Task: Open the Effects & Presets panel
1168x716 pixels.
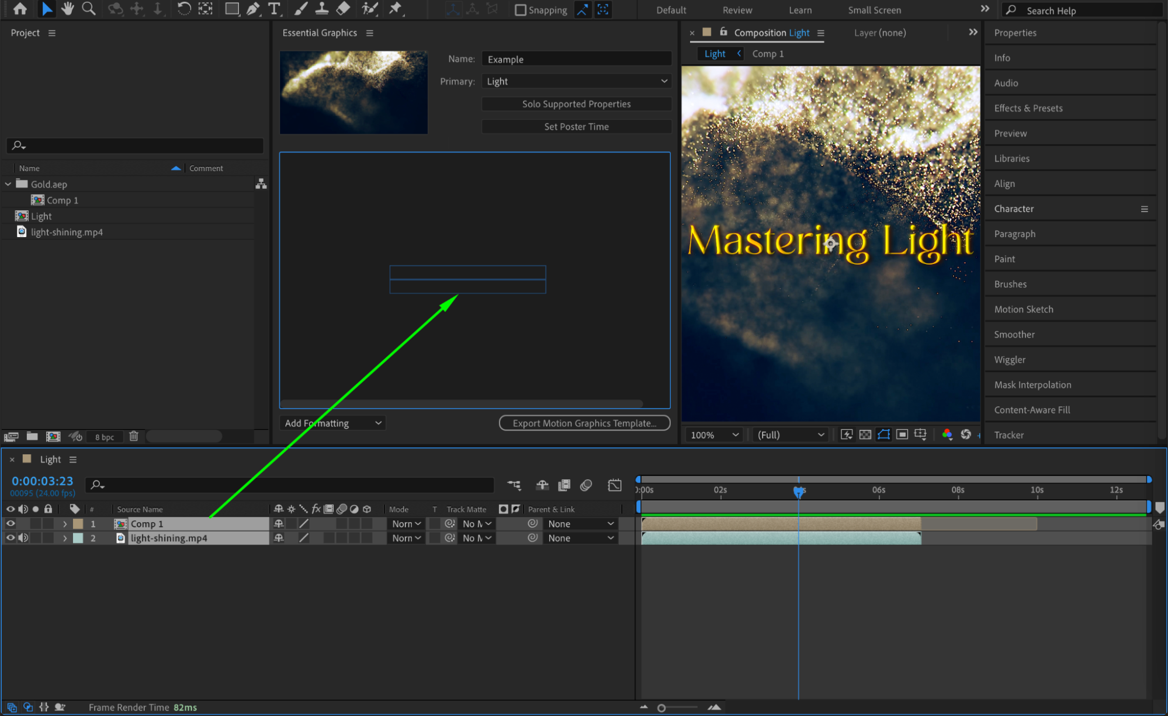Action: click(x=1028, y=108)
